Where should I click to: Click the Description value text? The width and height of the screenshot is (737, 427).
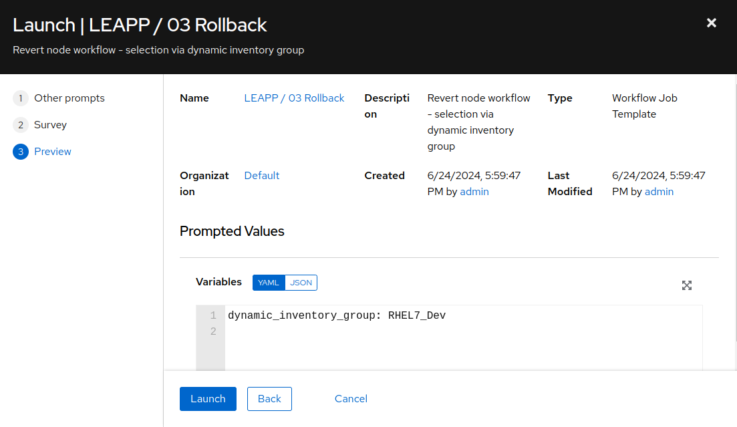coord(478,122)
